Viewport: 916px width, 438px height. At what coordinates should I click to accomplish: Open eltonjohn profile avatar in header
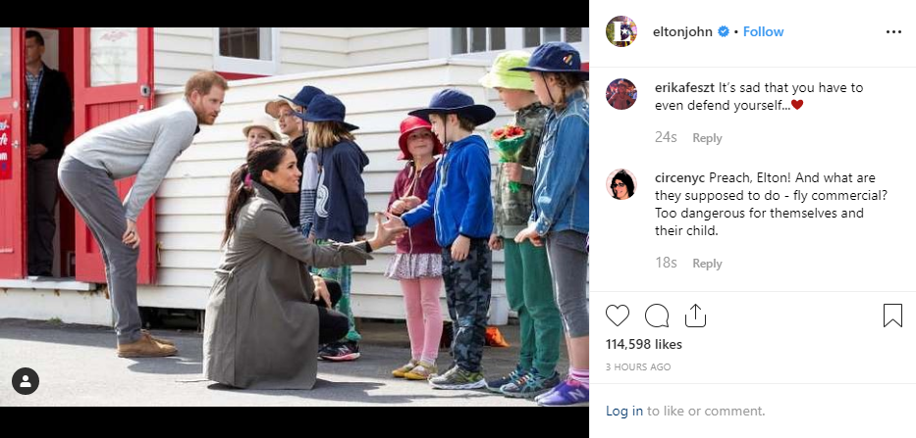[621, 31]
